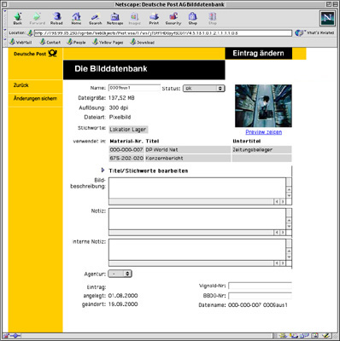Click Notiz scroll down arrow
The height and width of the screenshot is (341, 340).
(289, 227)
